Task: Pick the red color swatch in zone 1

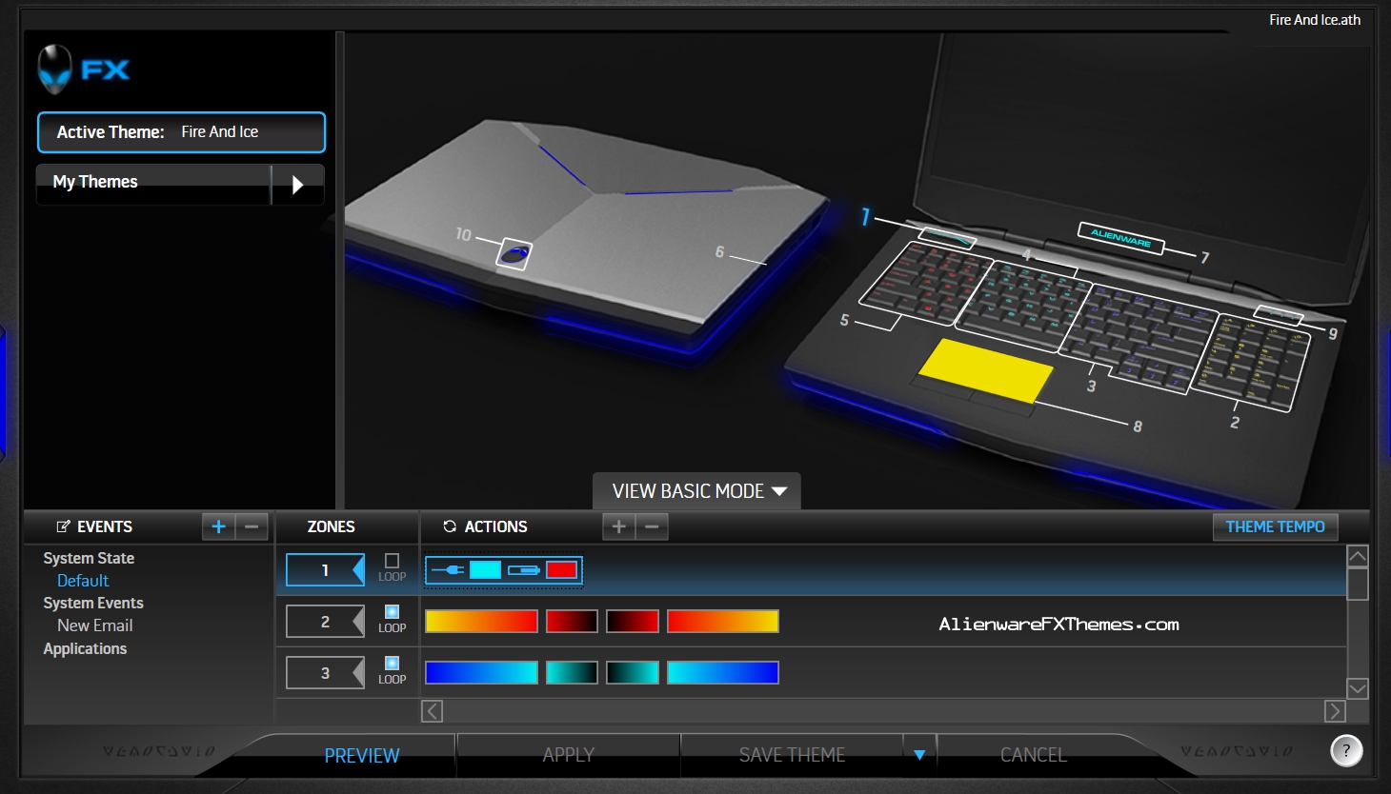Action: (x=561, y=570)
